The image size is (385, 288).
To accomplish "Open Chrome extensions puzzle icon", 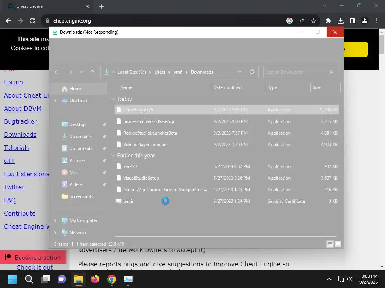I will [x=328, y=21].
